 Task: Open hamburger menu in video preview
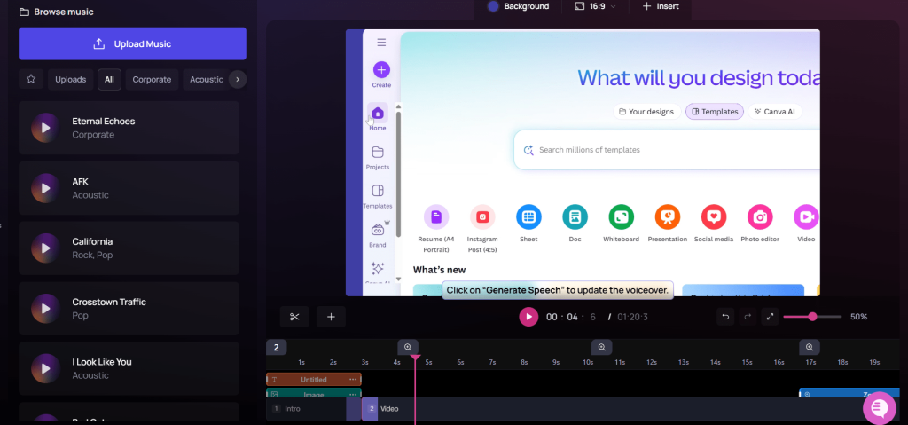point(381,43)
